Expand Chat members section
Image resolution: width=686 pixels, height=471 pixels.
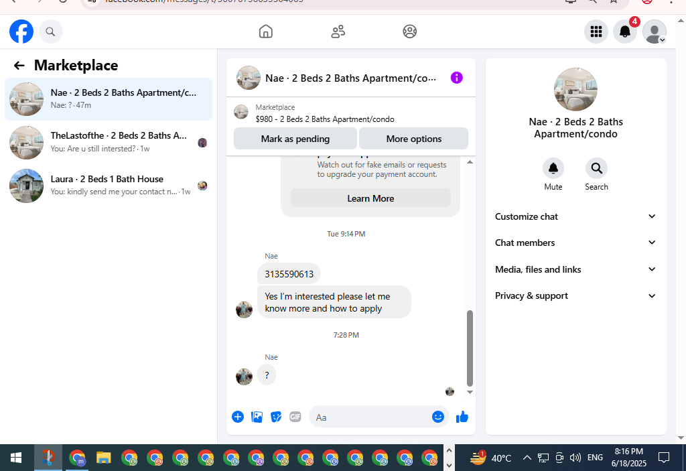(575, 243)
